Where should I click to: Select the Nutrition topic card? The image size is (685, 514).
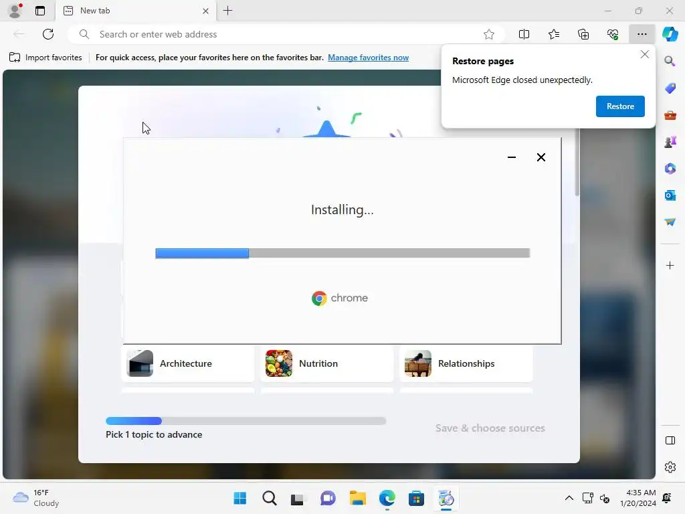[326, 363]
